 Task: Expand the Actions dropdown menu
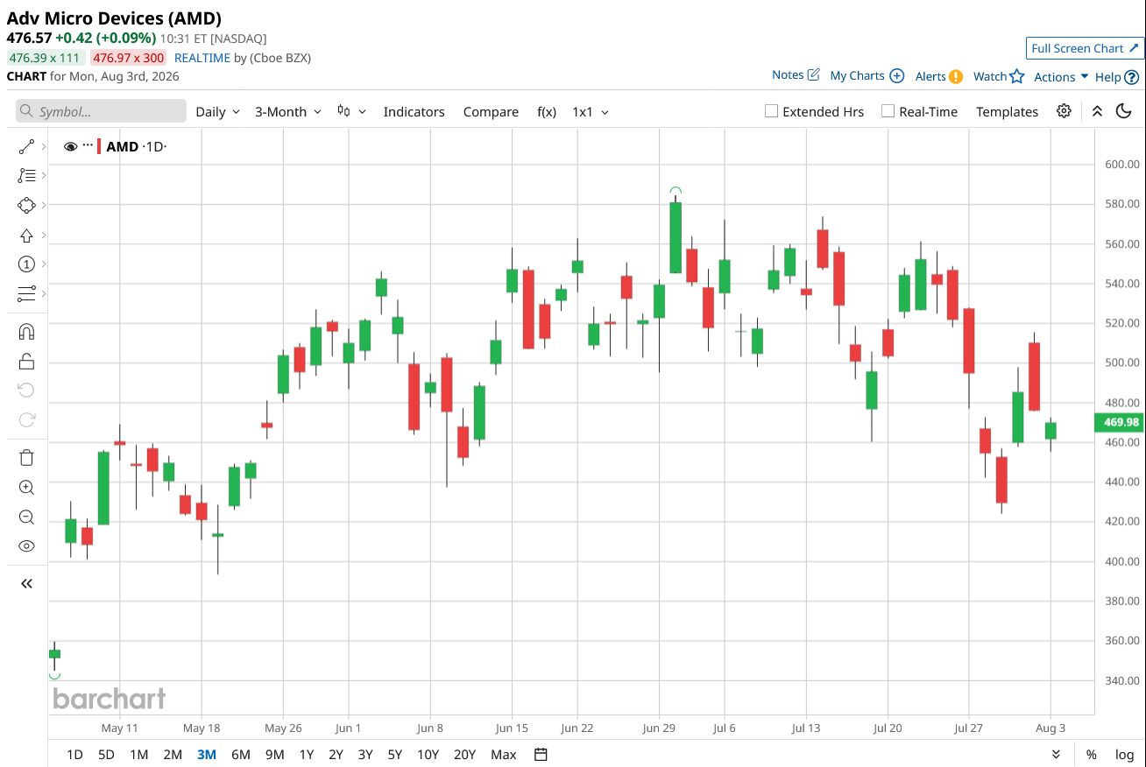pyautogui.click(x=1061, y=77)
